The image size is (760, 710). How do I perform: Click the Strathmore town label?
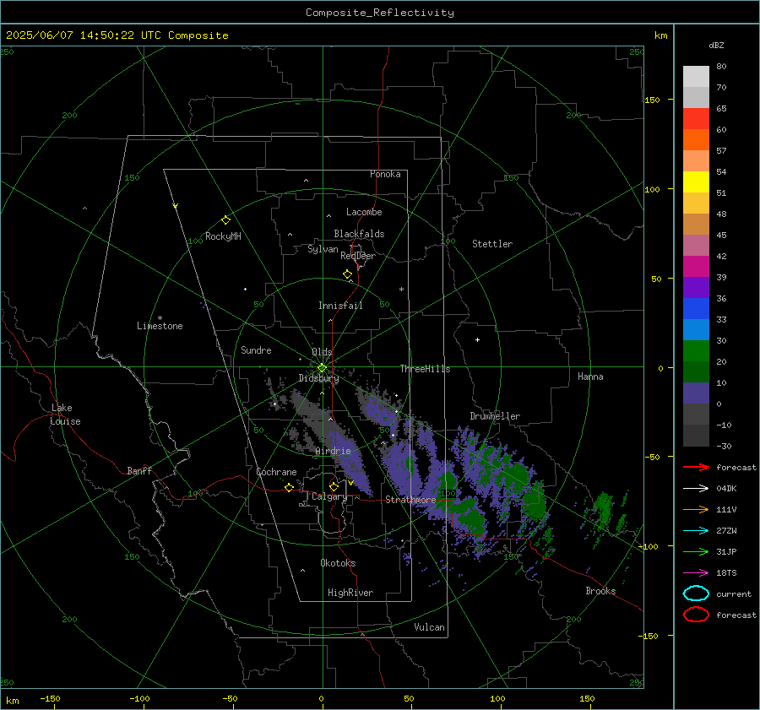point(410,500)
